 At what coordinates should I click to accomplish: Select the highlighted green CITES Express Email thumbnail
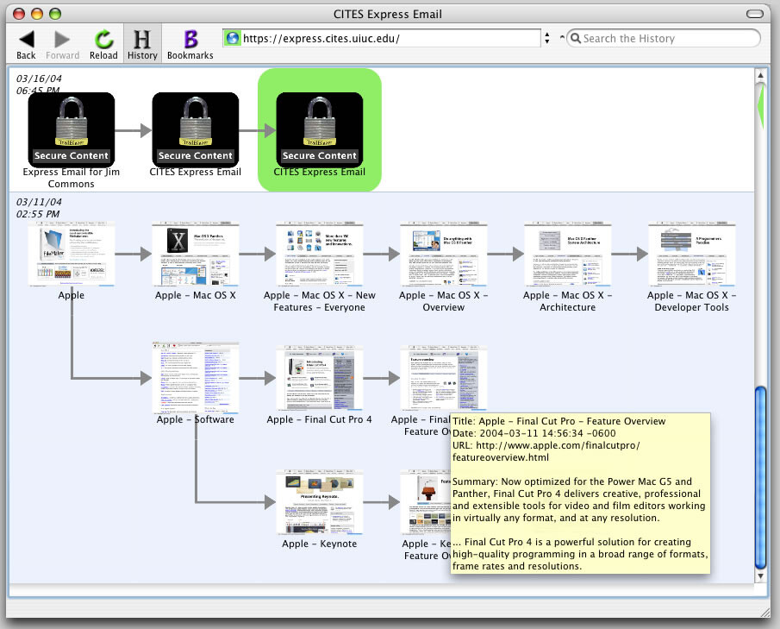pyautogui.click(x=320, y=129)
